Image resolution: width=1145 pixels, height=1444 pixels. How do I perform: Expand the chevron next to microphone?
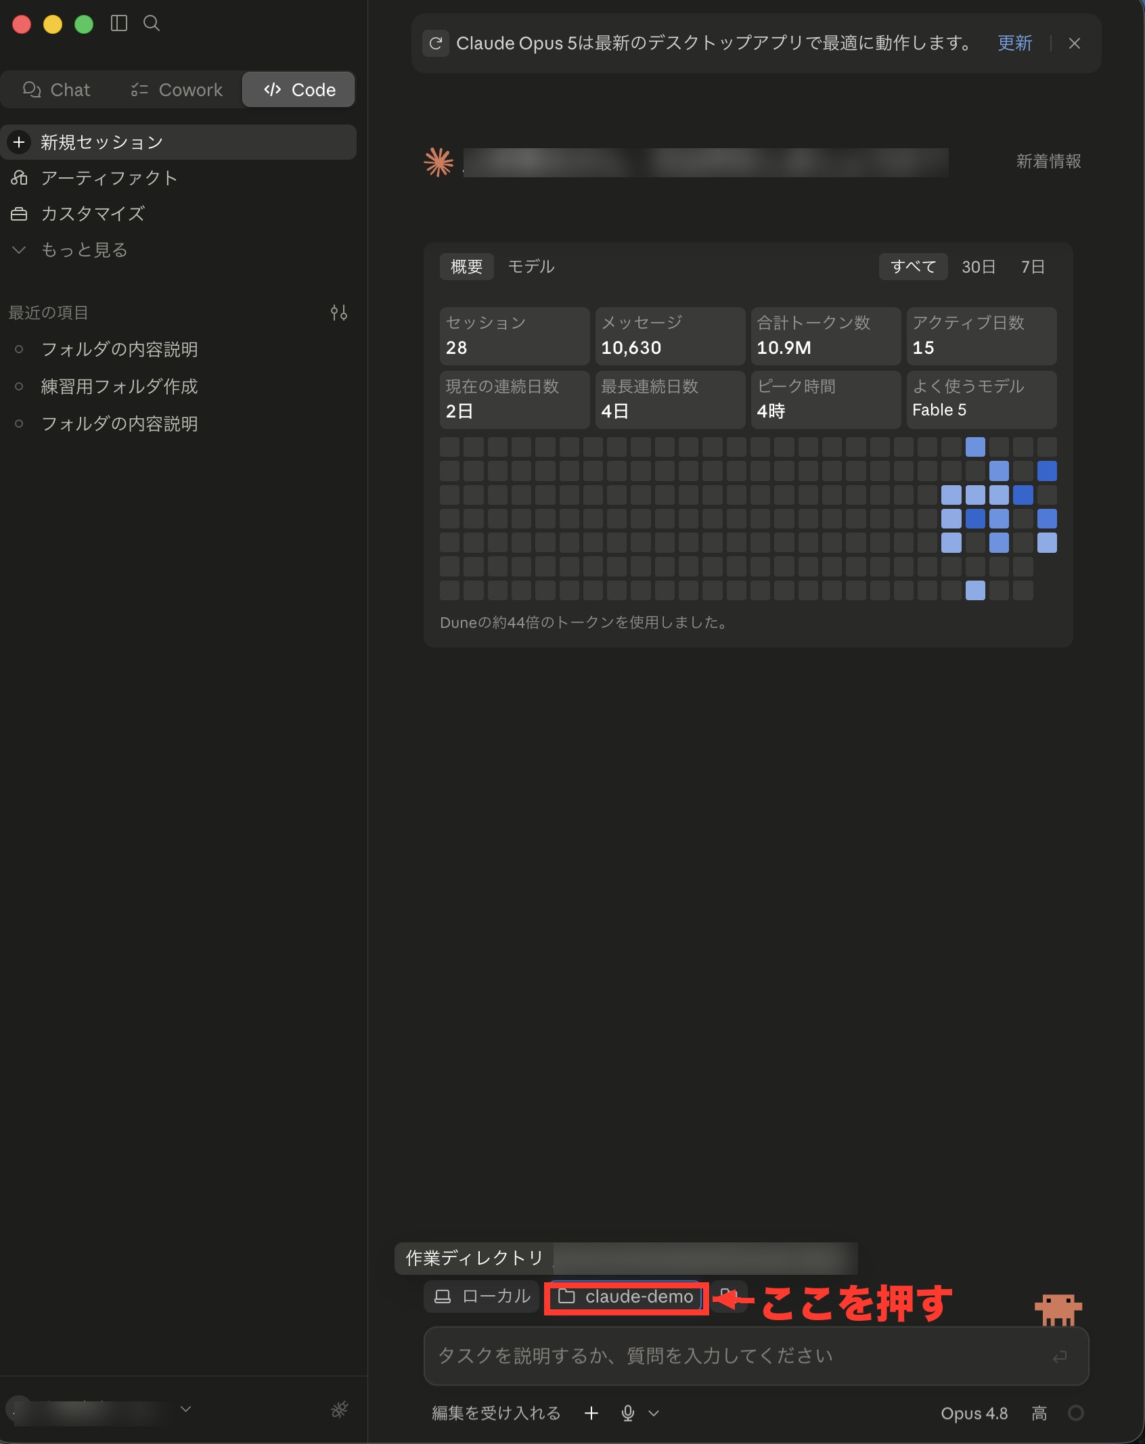(x=654, y=1413)
